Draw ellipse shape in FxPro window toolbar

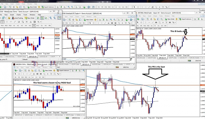coord(37,74)
